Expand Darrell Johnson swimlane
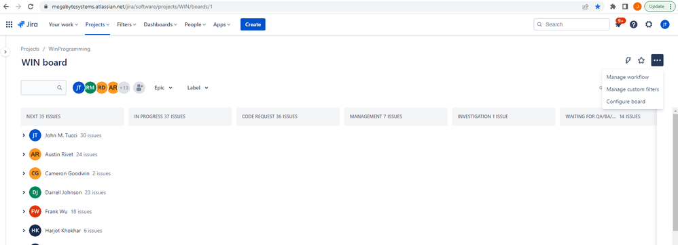 [x=24, y=192]
